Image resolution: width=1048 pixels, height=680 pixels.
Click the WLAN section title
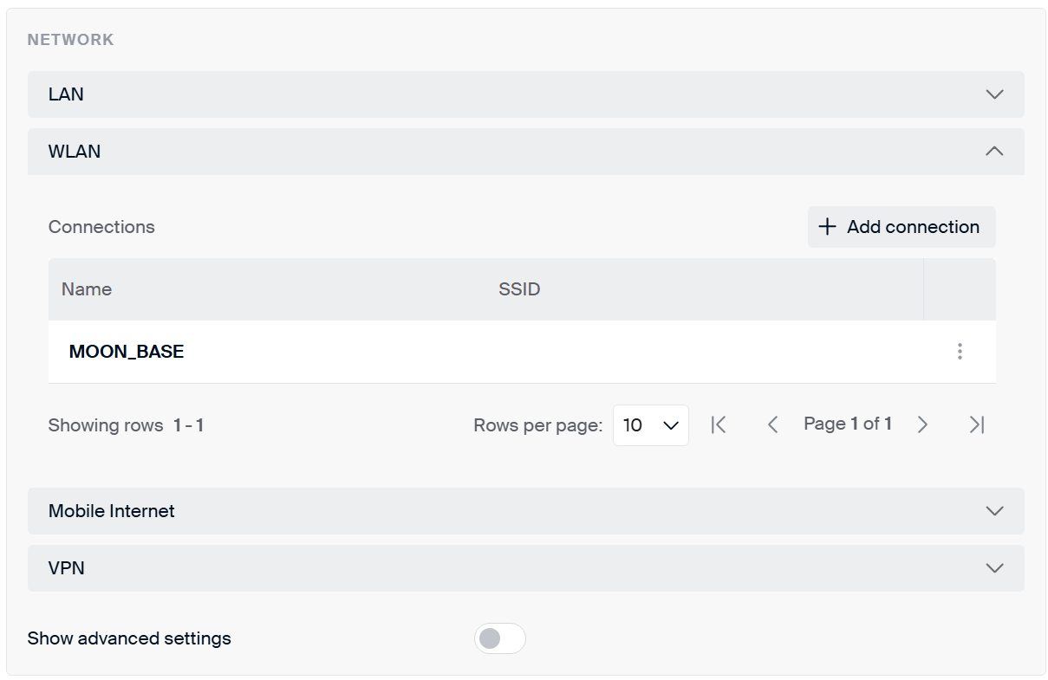click(75, 152)
